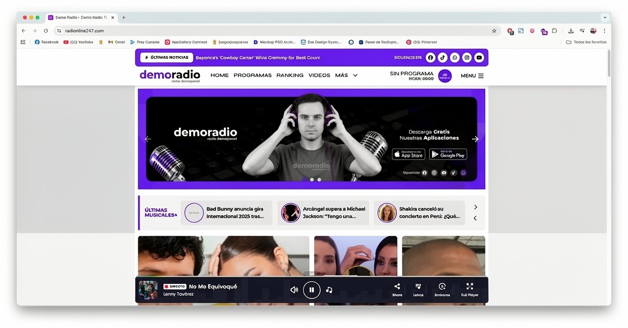Go to the HOME menu item
The image size is (628, 328).
(219, 75)
